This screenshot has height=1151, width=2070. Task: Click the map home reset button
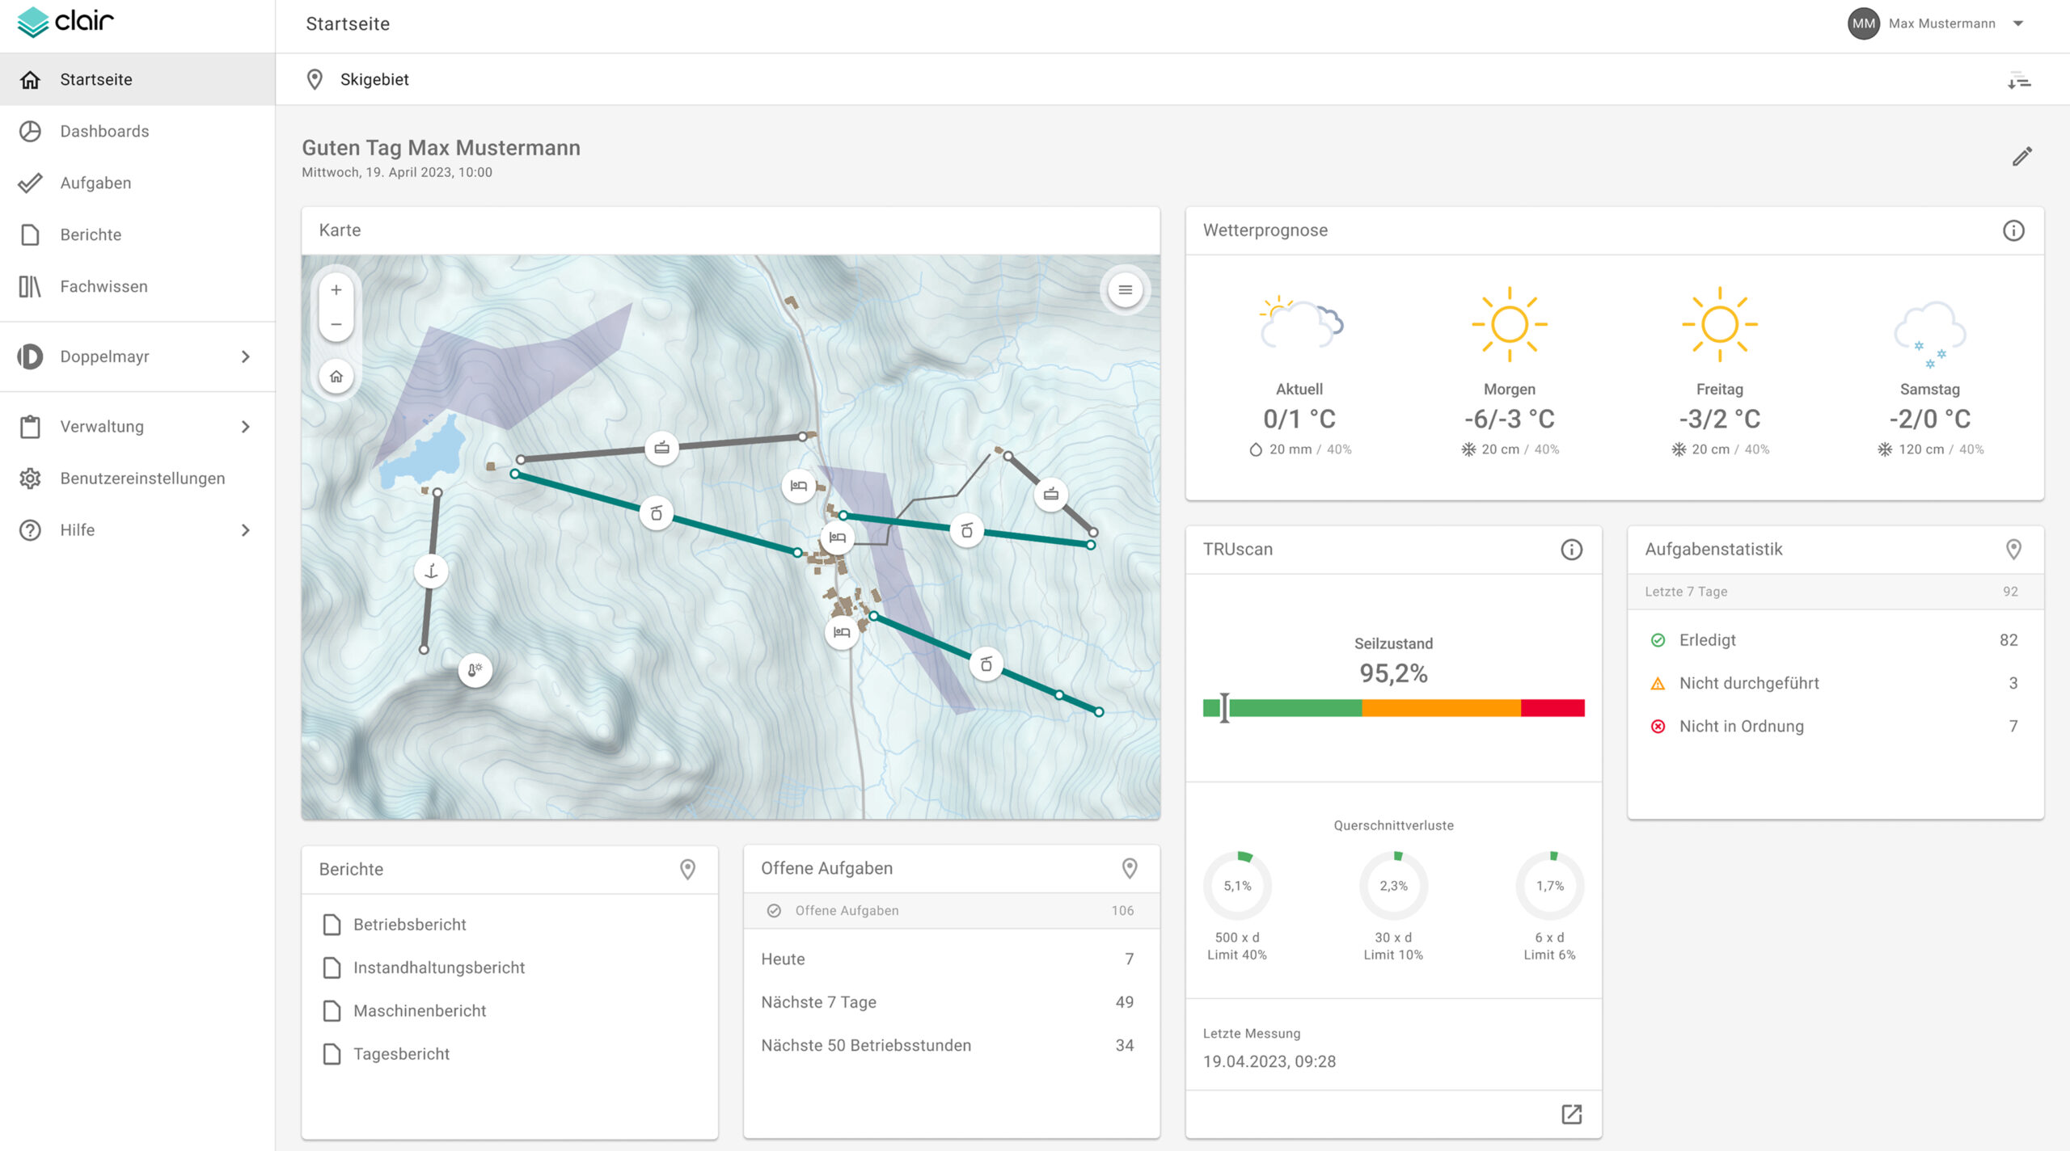pos(336,377)
